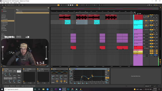Toggle the Follow button in the transport bar
162x91 pixels.
58,5
